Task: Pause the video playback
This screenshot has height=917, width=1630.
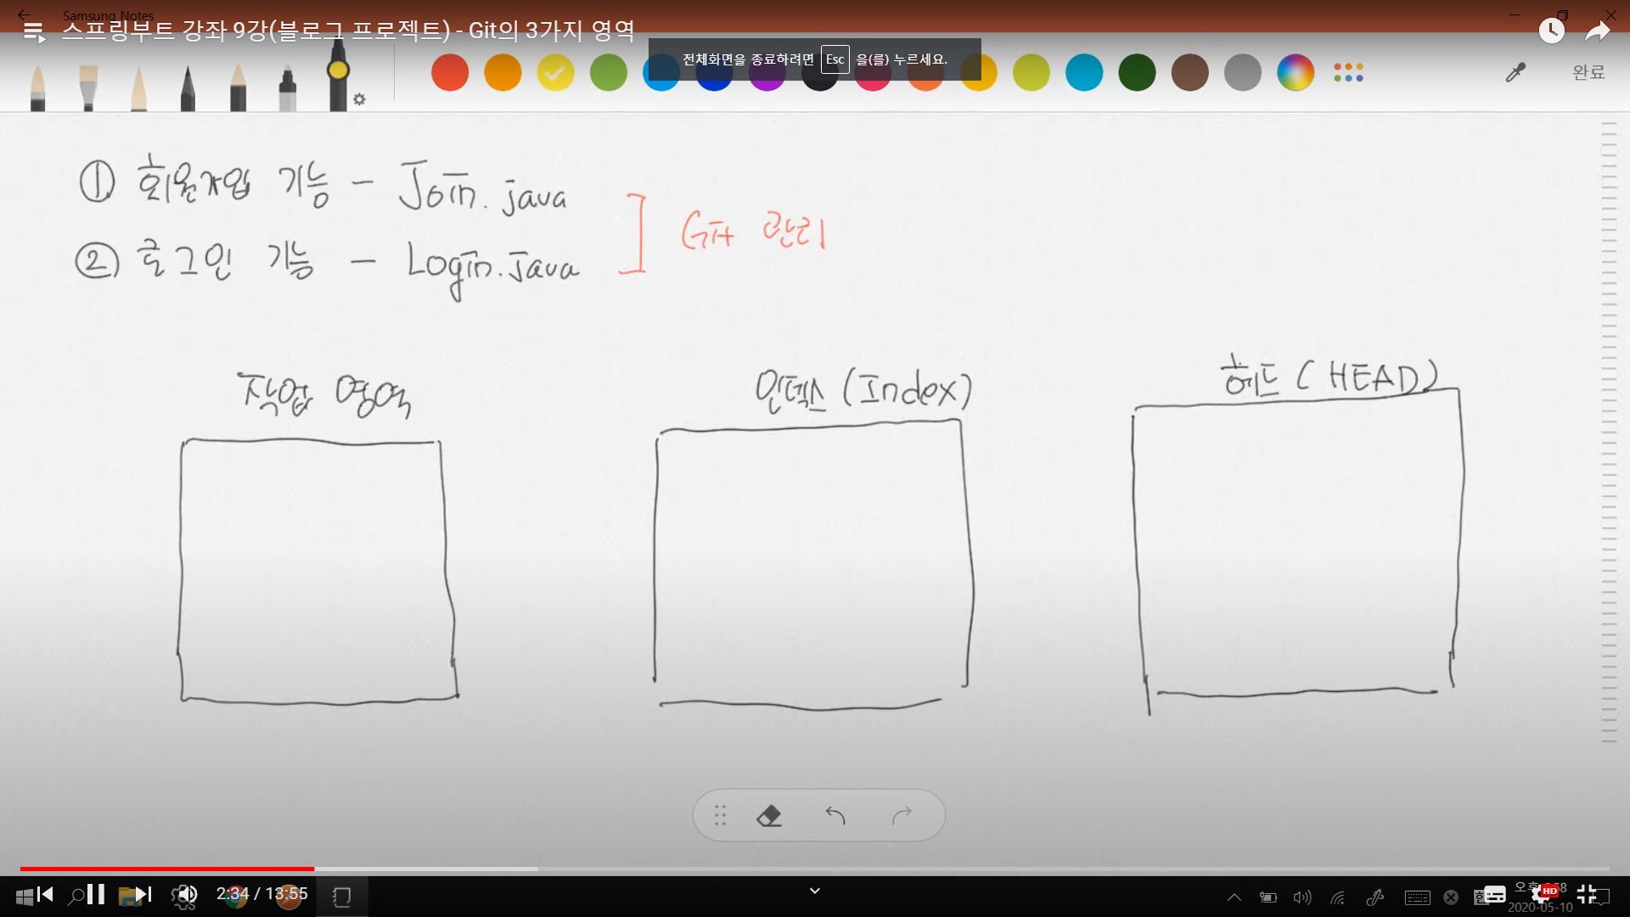Action: (96, 894)
